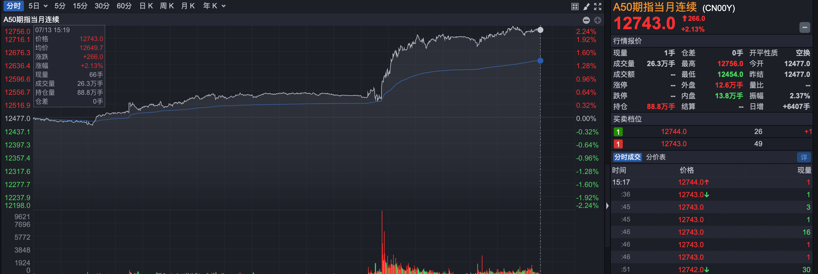
Task: Open the 5日 dropdown arrow
Action: coord(46,6)
